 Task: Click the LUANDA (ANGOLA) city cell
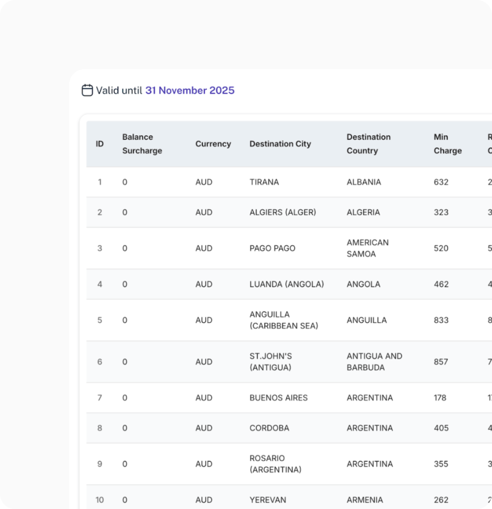[x=286, y=284]
